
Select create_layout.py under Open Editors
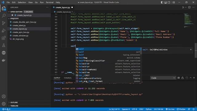pyautogui.click(x=24, y=15)
